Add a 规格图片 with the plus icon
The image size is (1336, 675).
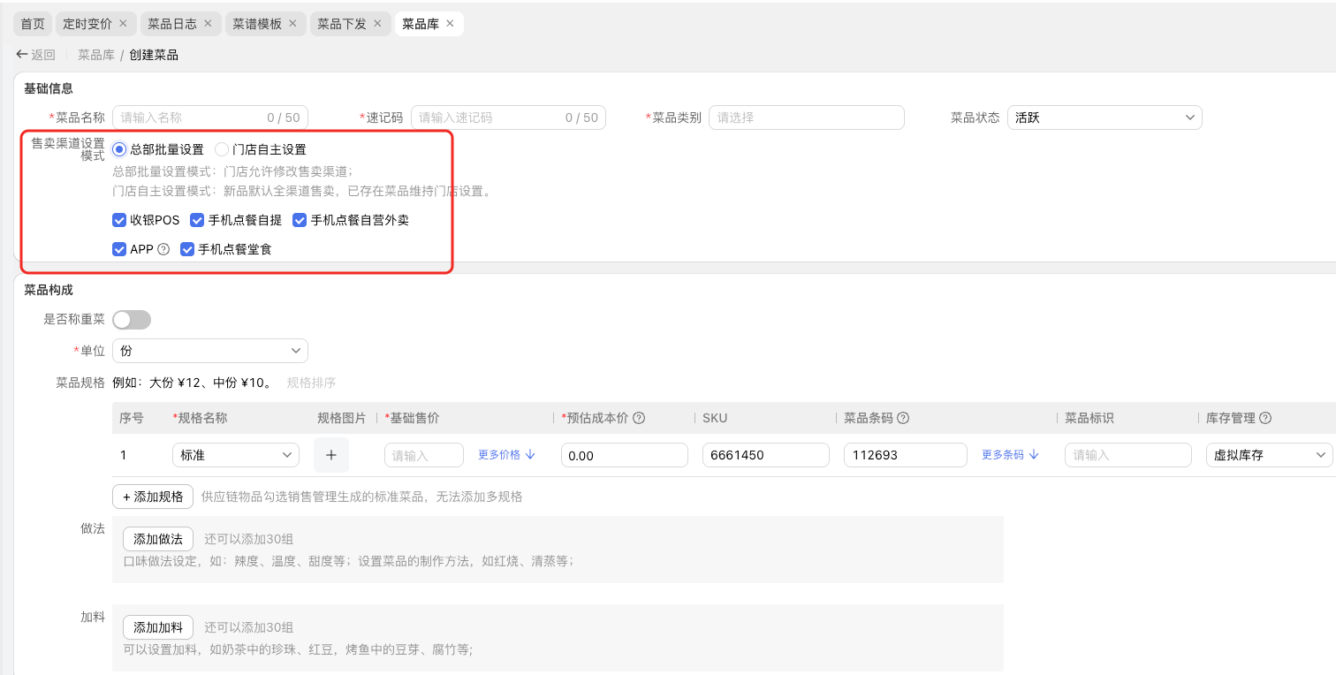(331, 455)
